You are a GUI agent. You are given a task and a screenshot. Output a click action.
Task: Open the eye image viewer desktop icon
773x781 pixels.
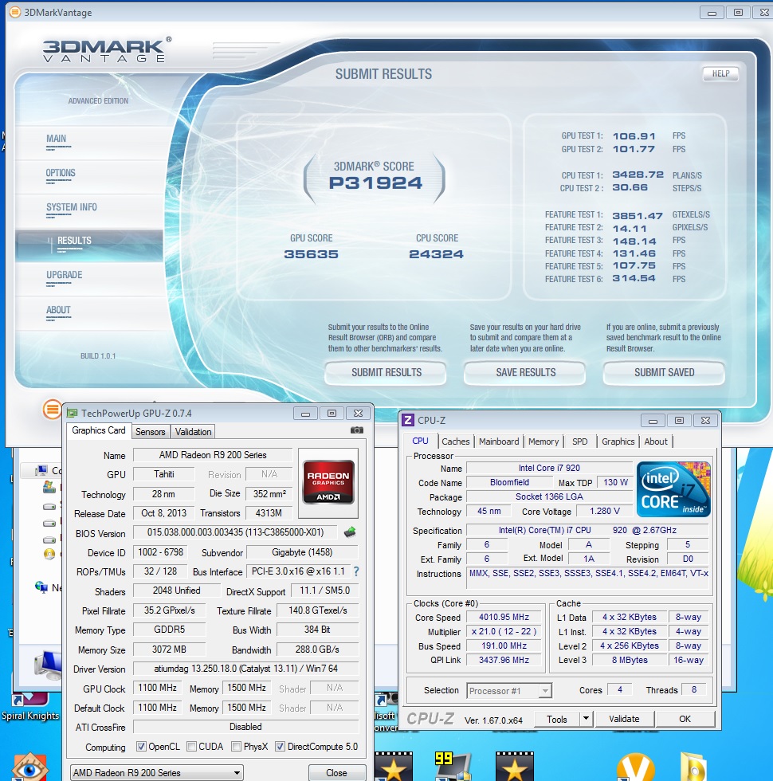point(30,767)
